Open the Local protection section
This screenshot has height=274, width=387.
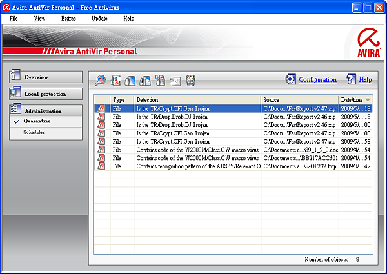tap(46, 94)
